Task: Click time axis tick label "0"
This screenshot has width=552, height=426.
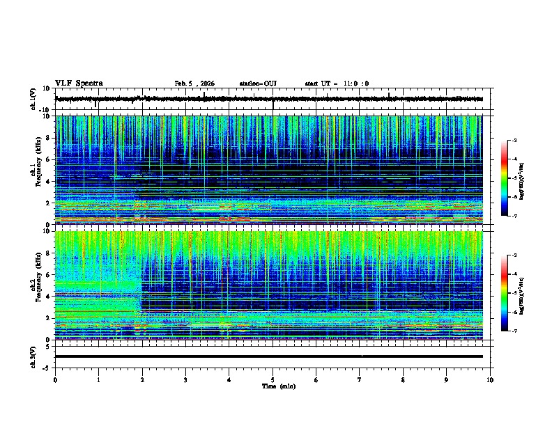Action: (55, 380)
